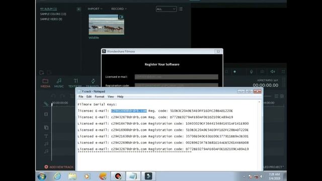The image size is (322, 181).
Task: Select the text track T icon
Action: 46,136
